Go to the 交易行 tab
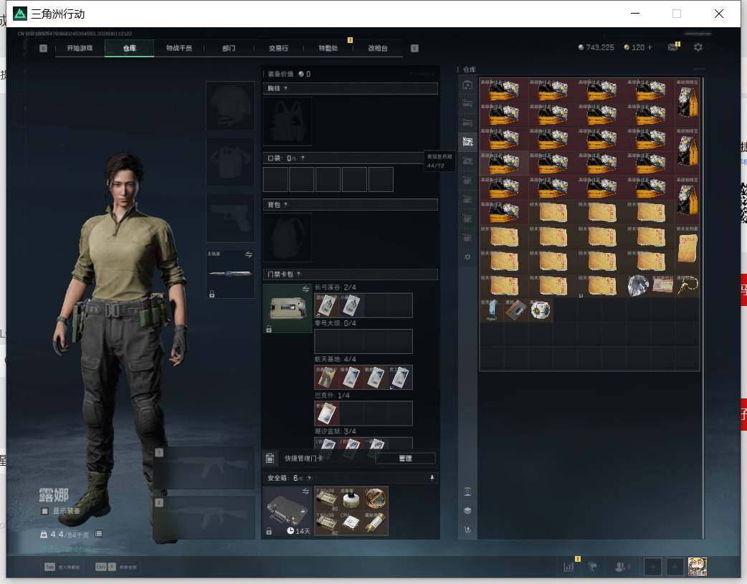Screen dimensions: 747x584 (x=278, y=48)
